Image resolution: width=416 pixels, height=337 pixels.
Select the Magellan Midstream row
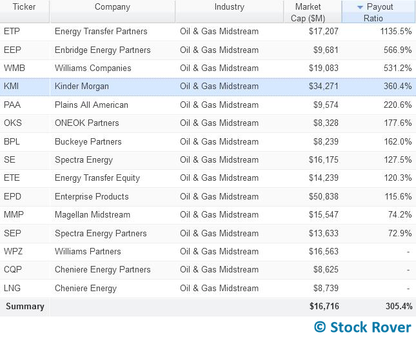click(x=208, y=215)
